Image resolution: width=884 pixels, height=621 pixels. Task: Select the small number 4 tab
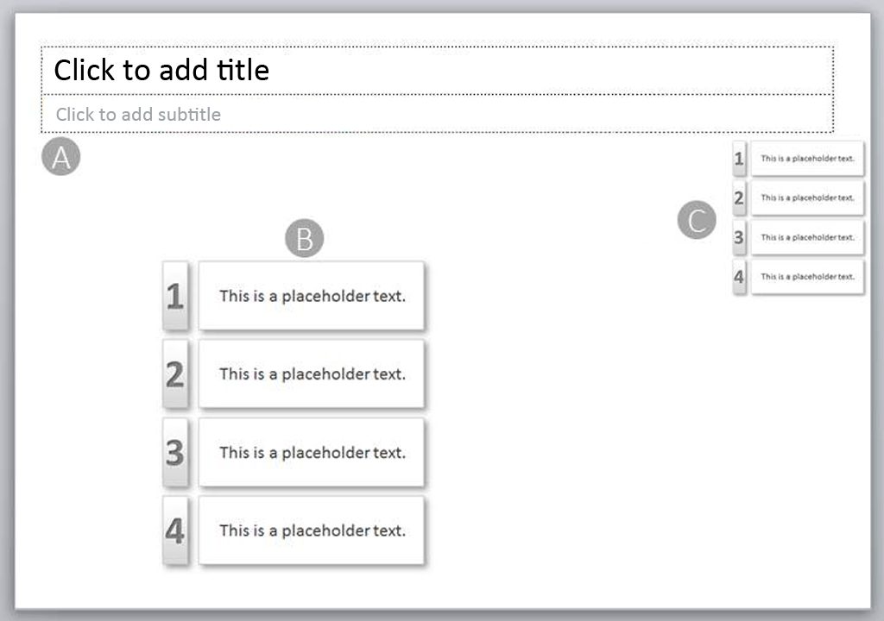(739, 277)
